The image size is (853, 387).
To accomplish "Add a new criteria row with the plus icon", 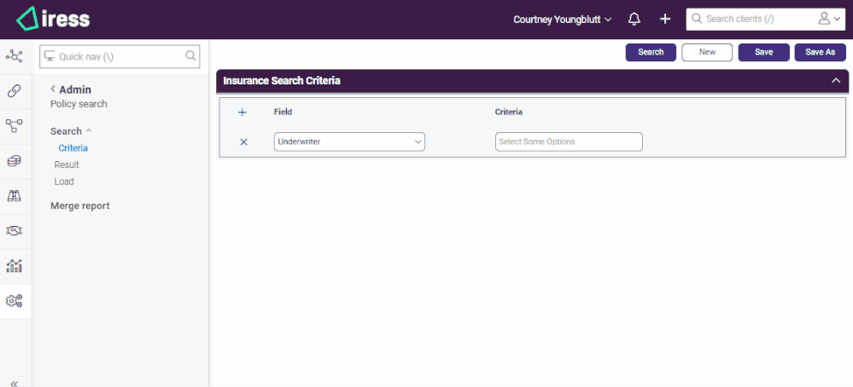I will click(x=242, y=112).
